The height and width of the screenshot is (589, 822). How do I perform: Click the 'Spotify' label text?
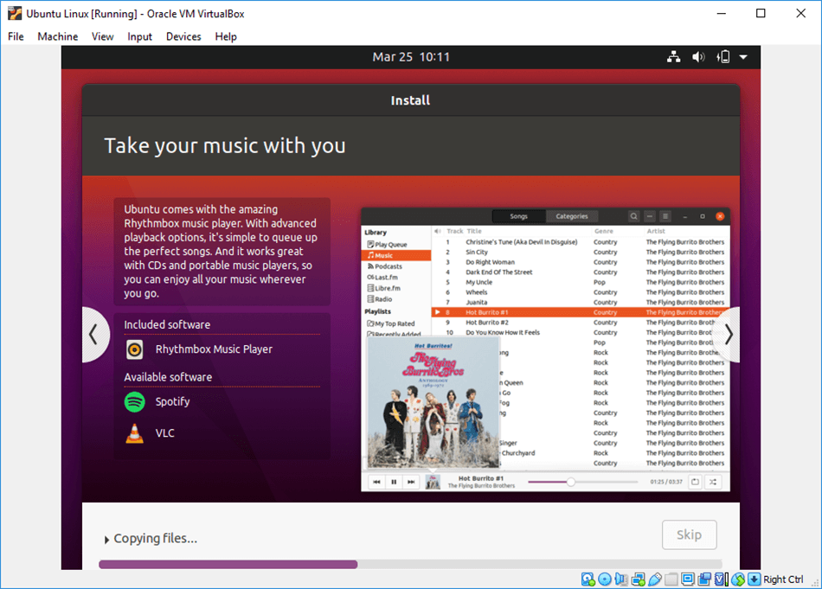(172, 401)
